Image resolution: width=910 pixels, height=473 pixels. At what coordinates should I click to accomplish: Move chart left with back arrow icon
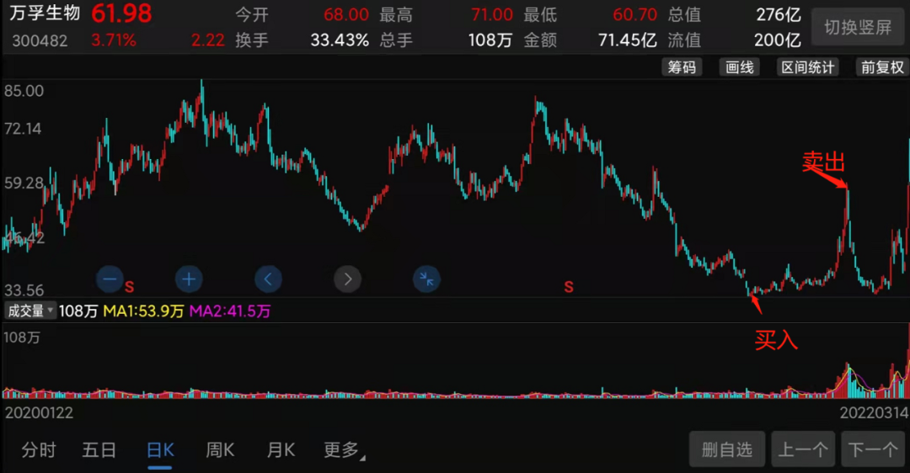[x=268, y=279]
